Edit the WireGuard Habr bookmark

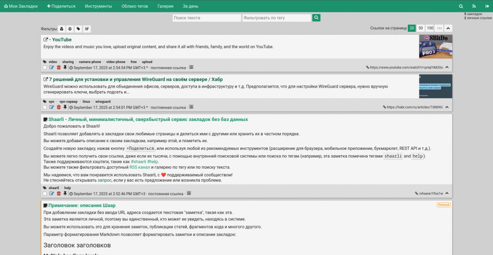[x=52, y=107]
